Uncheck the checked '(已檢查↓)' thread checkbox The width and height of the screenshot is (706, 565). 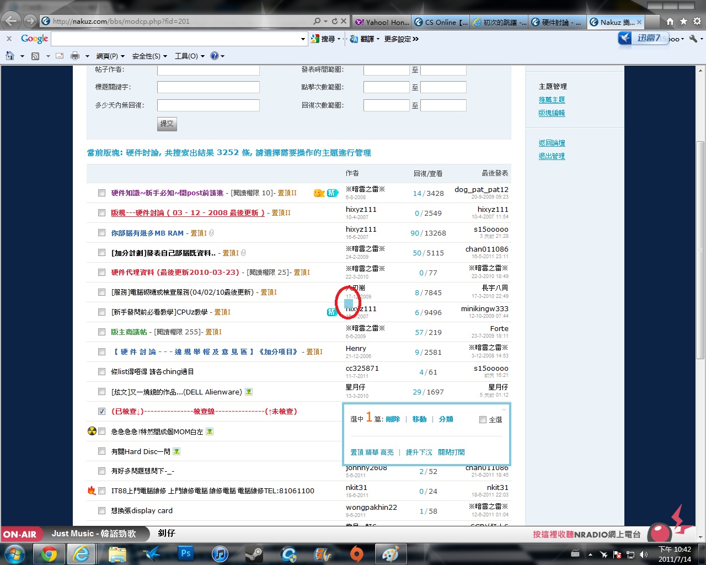101,412
